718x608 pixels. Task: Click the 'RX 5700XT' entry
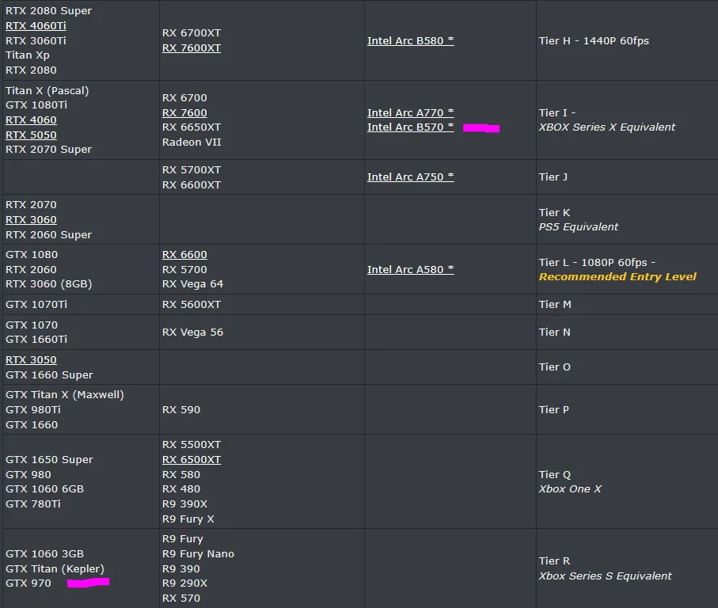192,170
